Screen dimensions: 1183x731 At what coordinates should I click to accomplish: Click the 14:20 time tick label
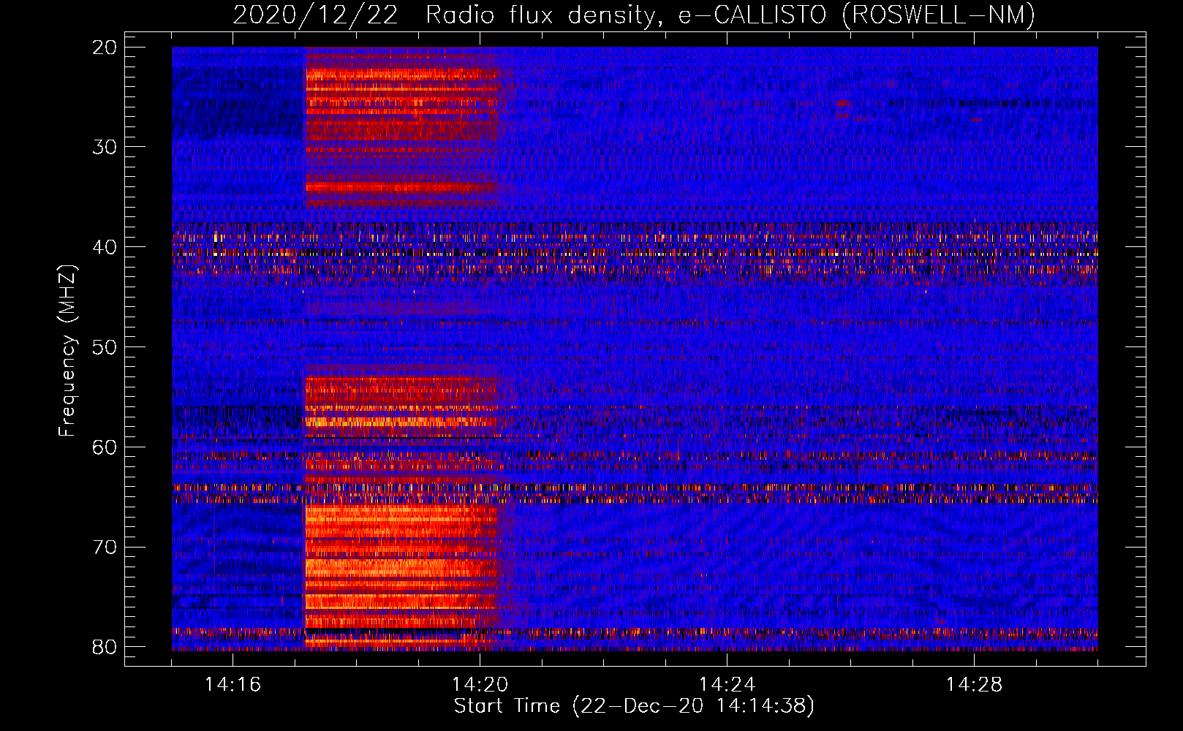coord(480,685)
